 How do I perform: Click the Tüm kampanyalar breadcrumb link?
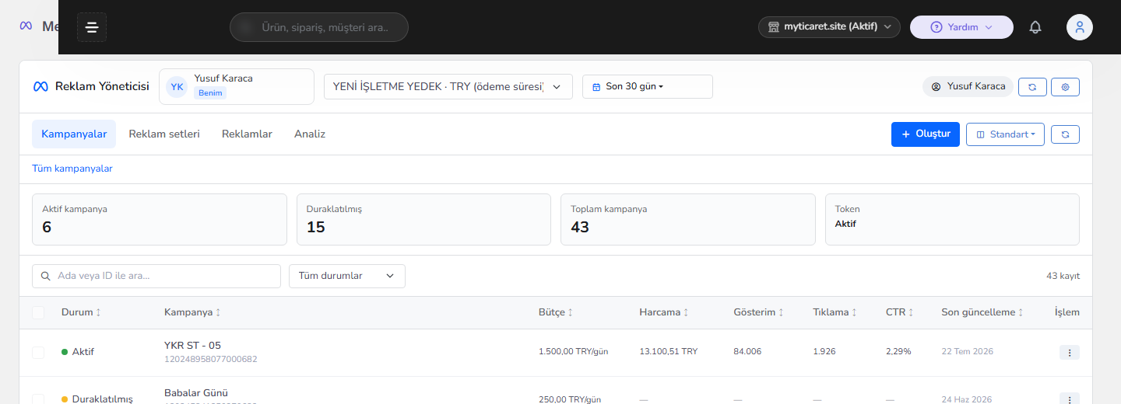click(72, 169)
